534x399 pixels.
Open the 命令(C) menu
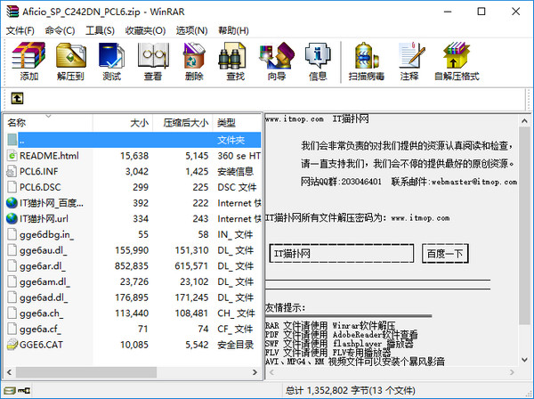pos(60,30)
